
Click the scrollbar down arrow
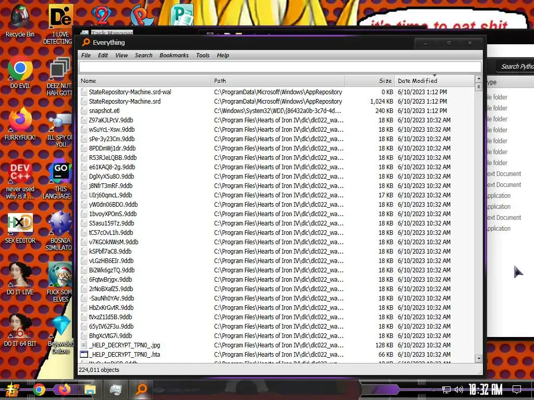click(x=479, y=358)
